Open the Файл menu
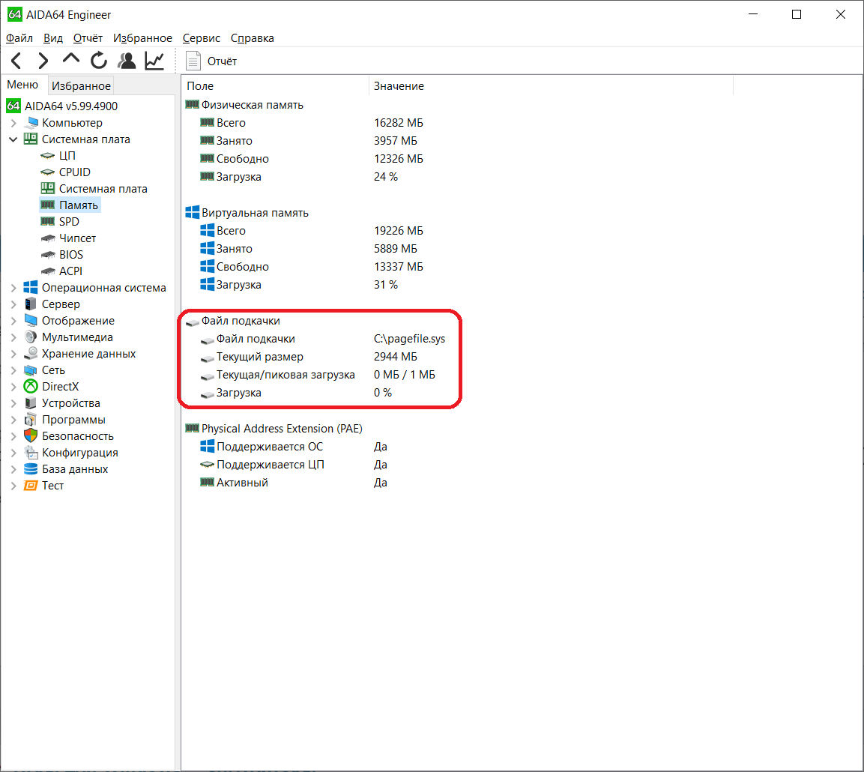The width and height of the screenshot is (864, 772). (x=19, y=38)
